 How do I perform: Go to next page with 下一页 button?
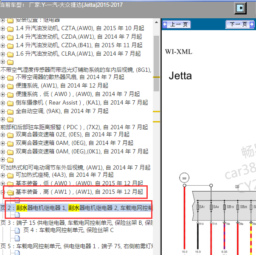(240, 25)
